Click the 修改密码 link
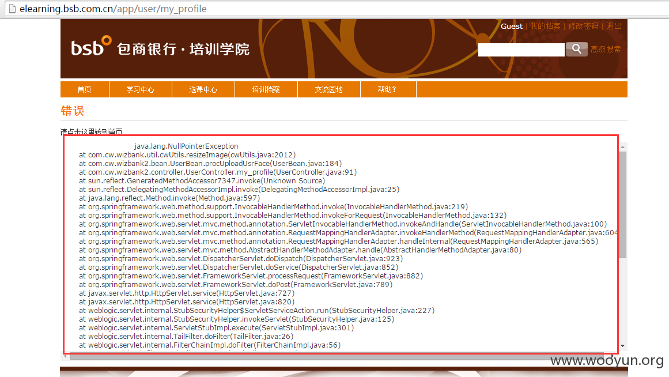Viewport: 669px width, 377px height. (583, 26)
